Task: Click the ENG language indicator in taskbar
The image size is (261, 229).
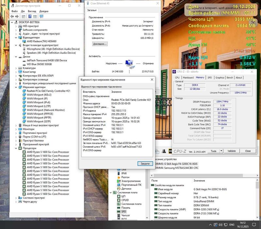Action: click(x=232, y=225)
